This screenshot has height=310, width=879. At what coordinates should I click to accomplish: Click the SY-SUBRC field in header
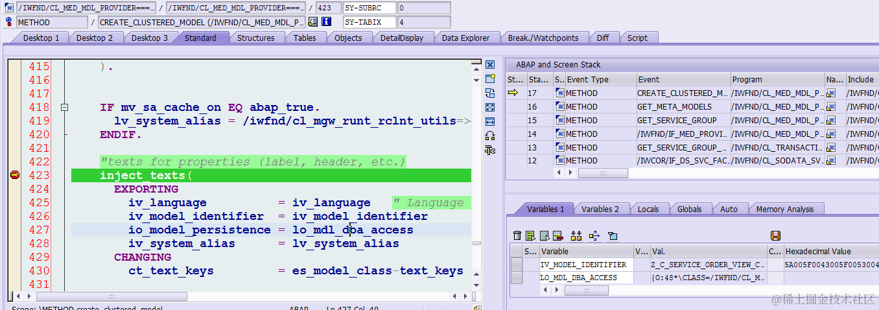369,8
